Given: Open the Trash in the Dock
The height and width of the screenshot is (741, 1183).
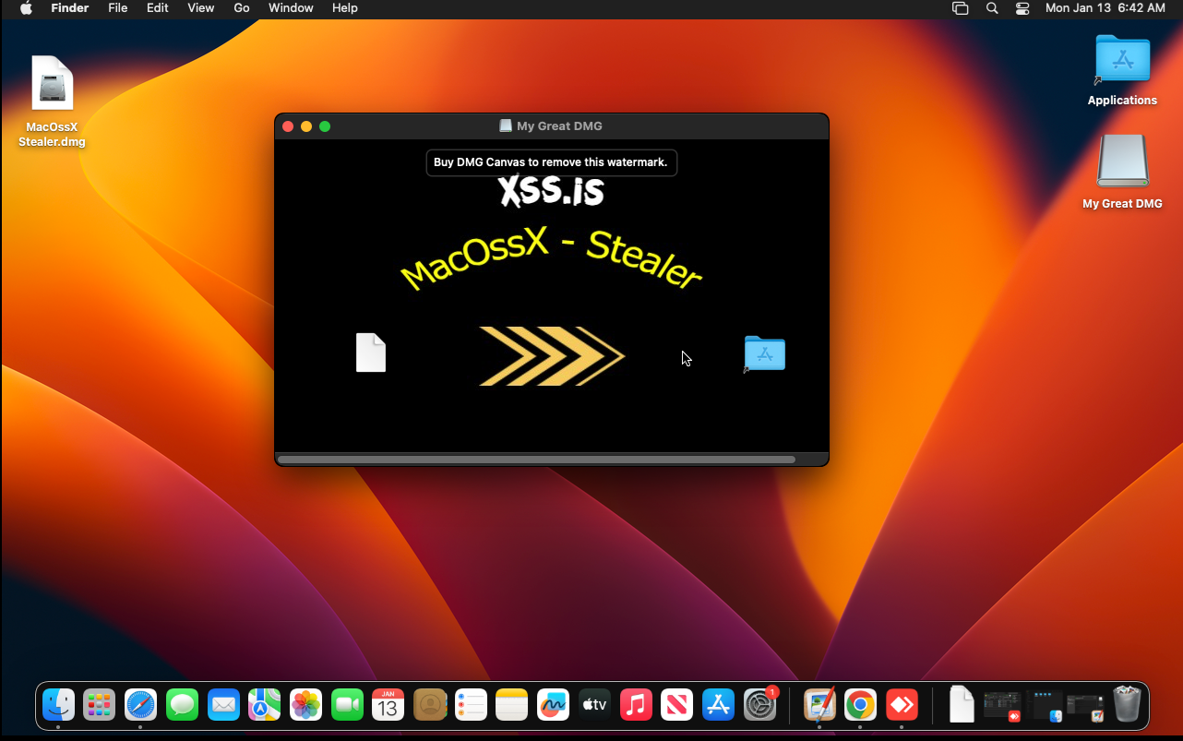Looking at the screenshot, I should point(1127,706).
